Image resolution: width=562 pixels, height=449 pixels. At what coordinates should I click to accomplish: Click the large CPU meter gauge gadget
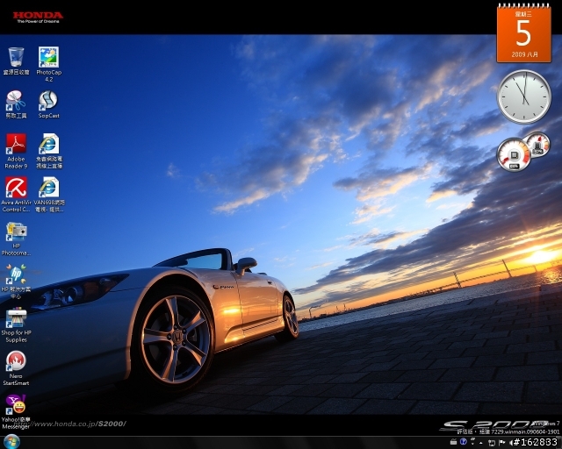514,155
